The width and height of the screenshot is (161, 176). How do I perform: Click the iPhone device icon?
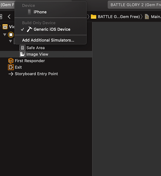click(29, 12)
